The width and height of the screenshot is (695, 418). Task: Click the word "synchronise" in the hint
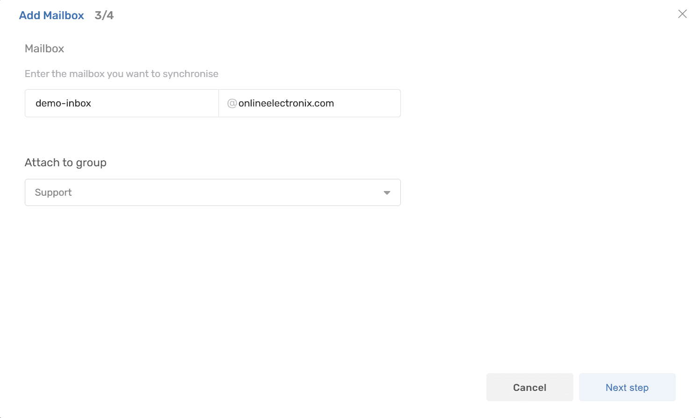click(x=190, y=74)
